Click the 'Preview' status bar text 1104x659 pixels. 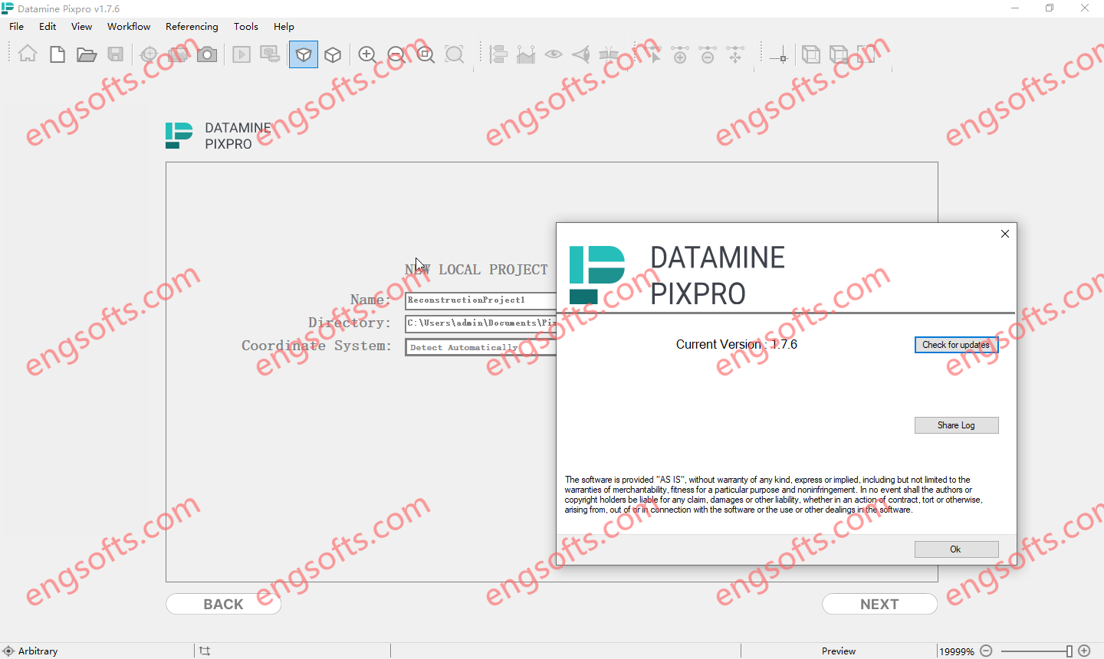(x=839, y=651)
